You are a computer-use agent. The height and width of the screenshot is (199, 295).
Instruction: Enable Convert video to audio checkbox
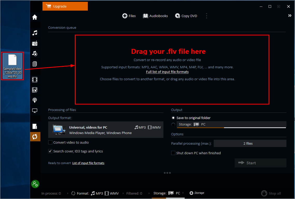pos(50,142)
